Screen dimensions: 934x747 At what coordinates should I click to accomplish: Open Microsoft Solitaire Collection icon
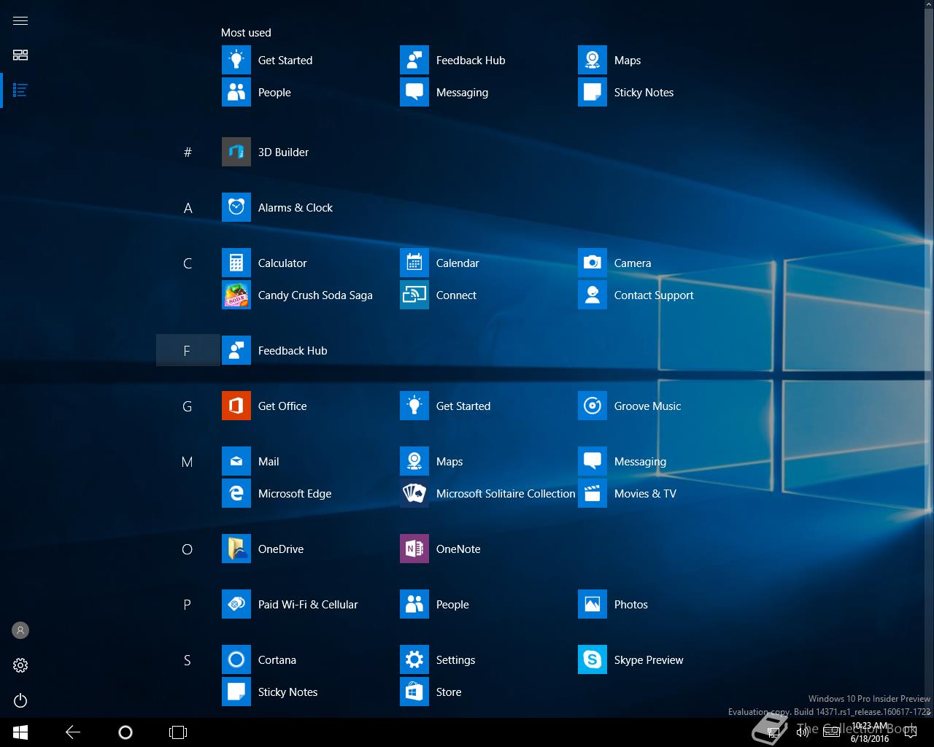pos(414,493)
